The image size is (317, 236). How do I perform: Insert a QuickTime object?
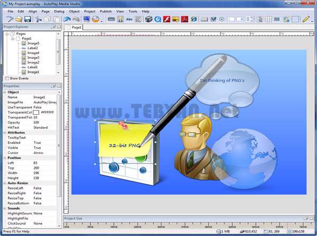click(157, 19)
